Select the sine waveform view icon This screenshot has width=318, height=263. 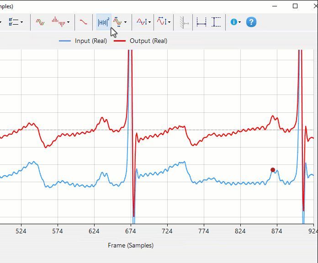tap(40, 22)
